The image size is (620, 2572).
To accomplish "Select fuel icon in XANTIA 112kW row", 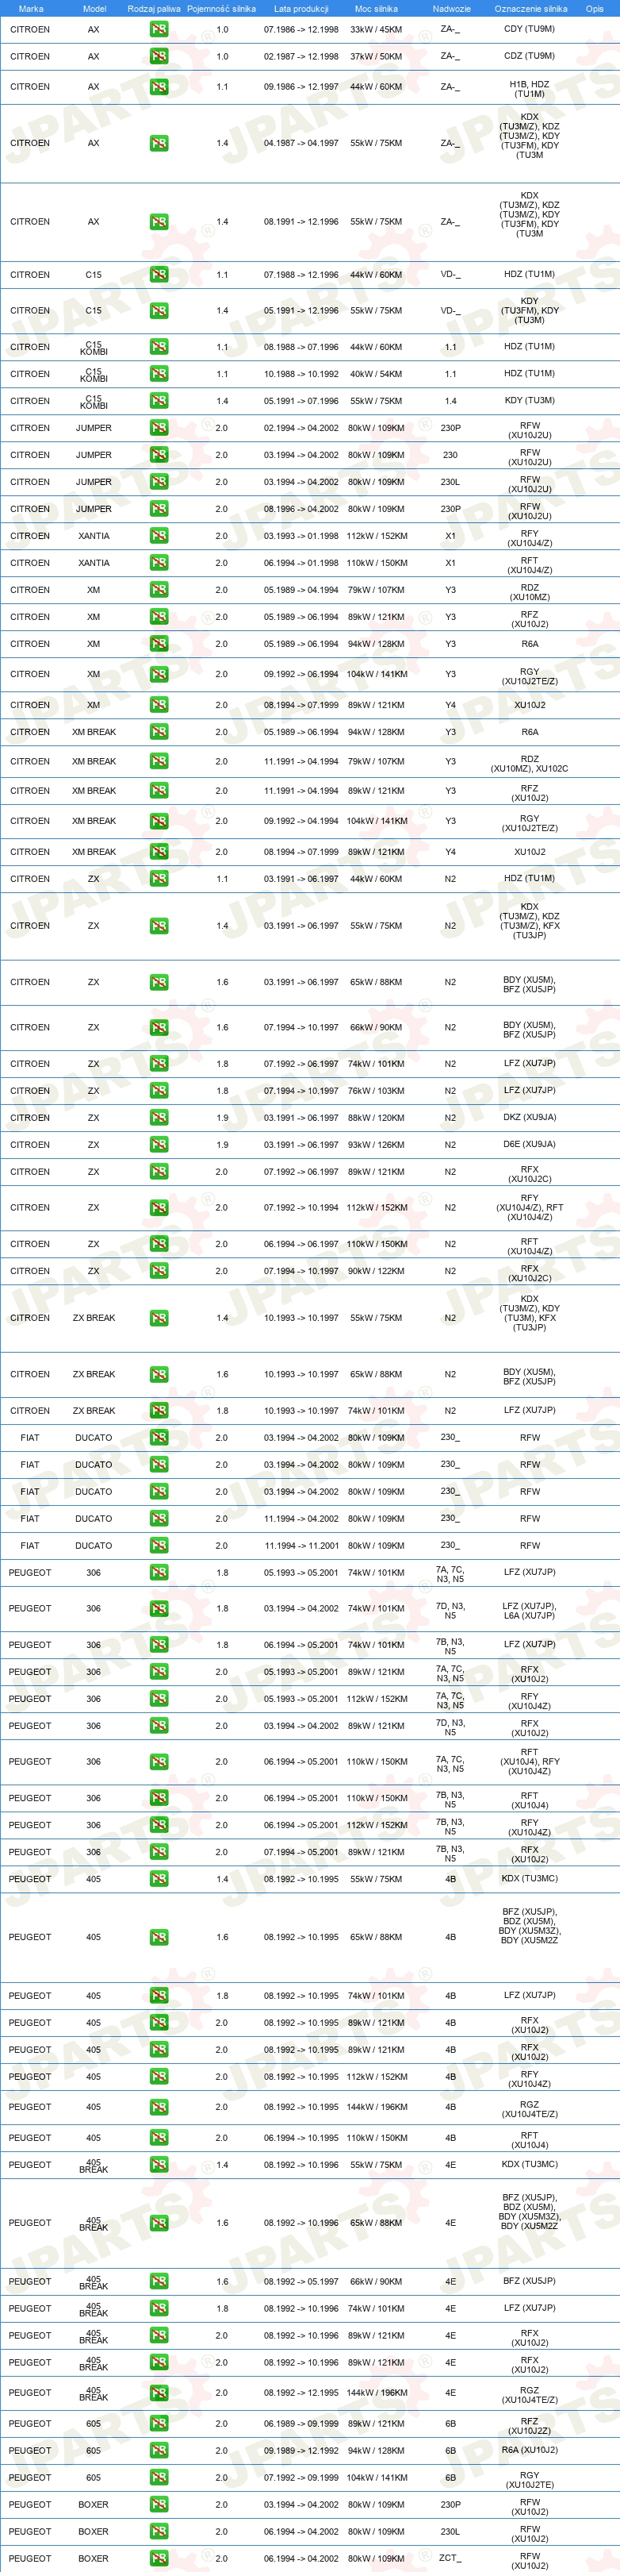I will [159, 536].
